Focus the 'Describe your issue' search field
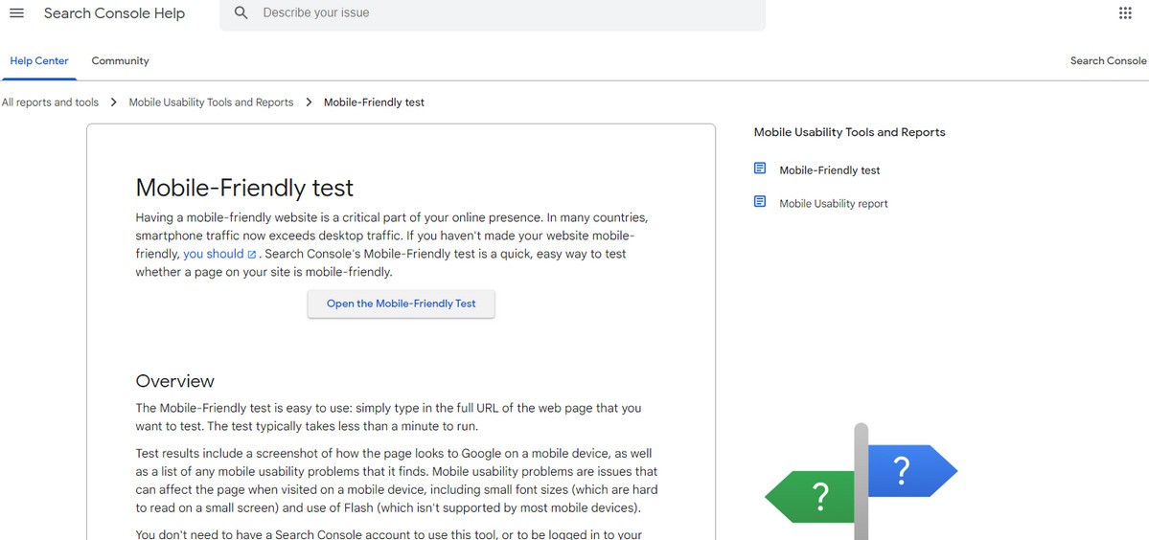 coord(493,14)
